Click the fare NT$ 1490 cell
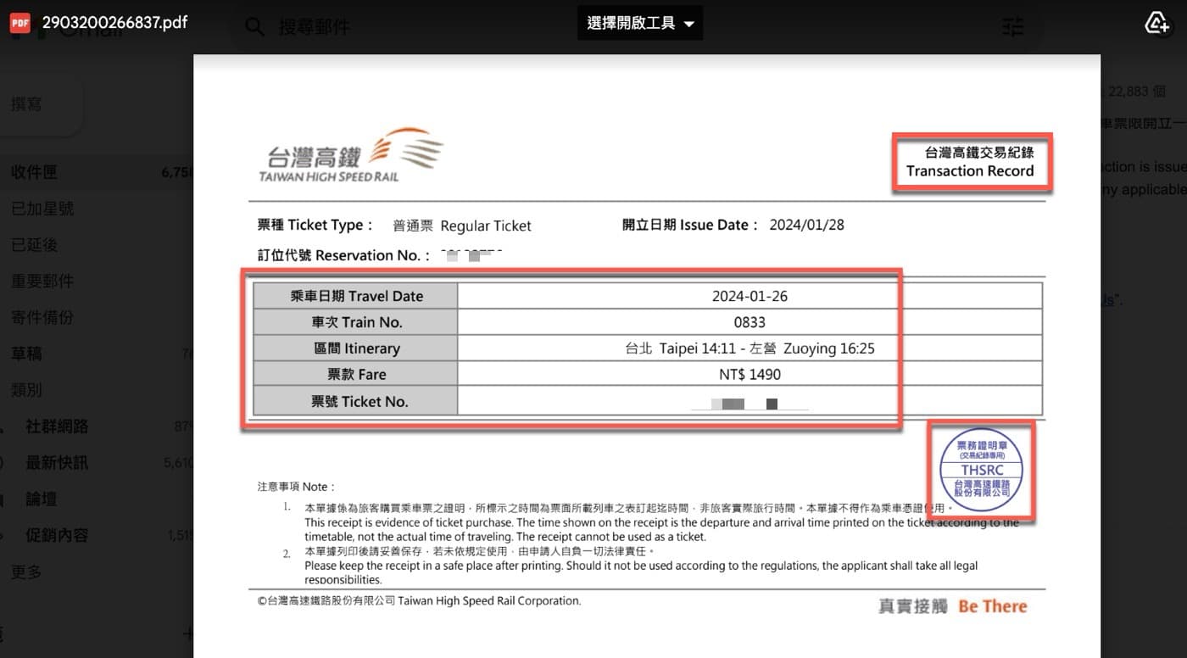 pyautogui.click(x=750, y=375)
